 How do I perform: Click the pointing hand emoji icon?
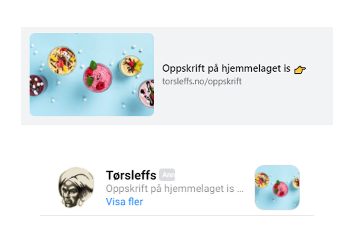pos(300,69)
